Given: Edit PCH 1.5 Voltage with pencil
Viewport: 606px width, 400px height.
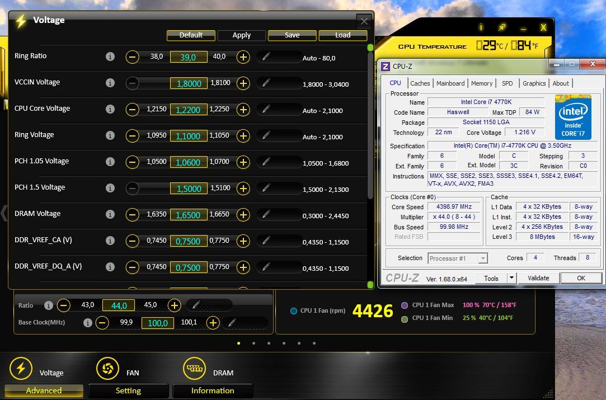Looking at the screenshot, I should pyautogui.click(x=266, y=188).
